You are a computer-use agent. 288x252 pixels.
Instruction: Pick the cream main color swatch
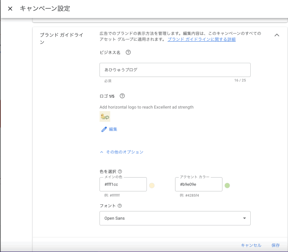click(152, 185)
